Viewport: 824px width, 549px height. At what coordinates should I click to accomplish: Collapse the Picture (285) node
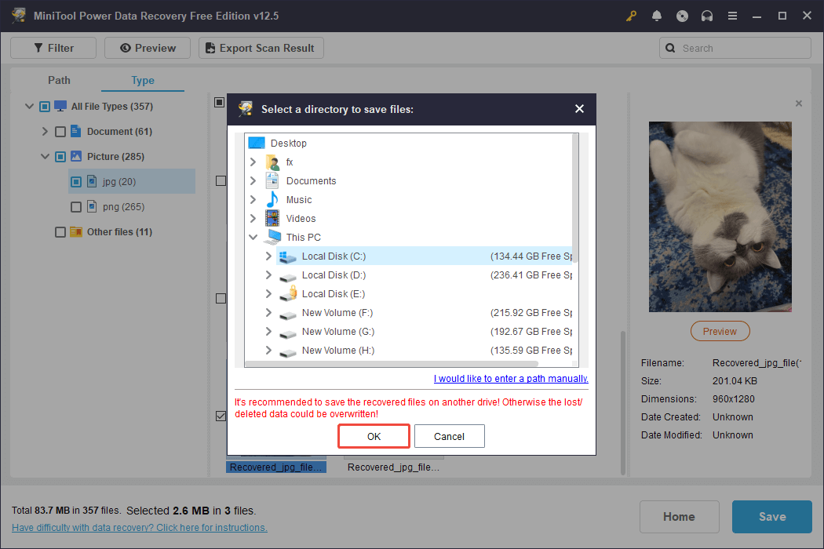coord(46,157)
